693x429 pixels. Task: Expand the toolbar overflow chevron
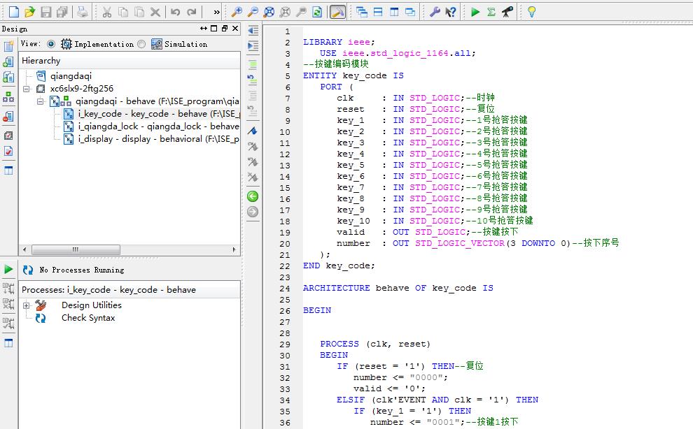click(216, 12)
